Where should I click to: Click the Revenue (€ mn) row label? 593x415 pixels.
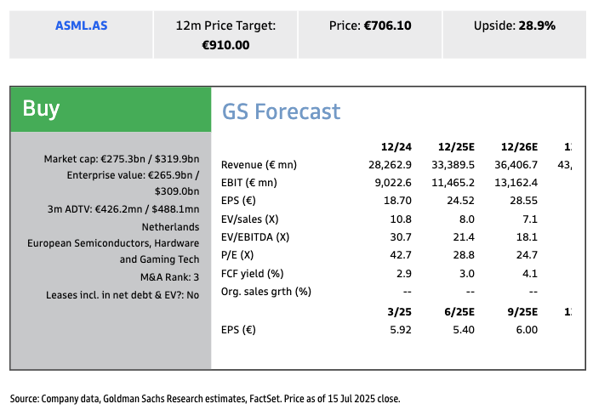point(258,165)
